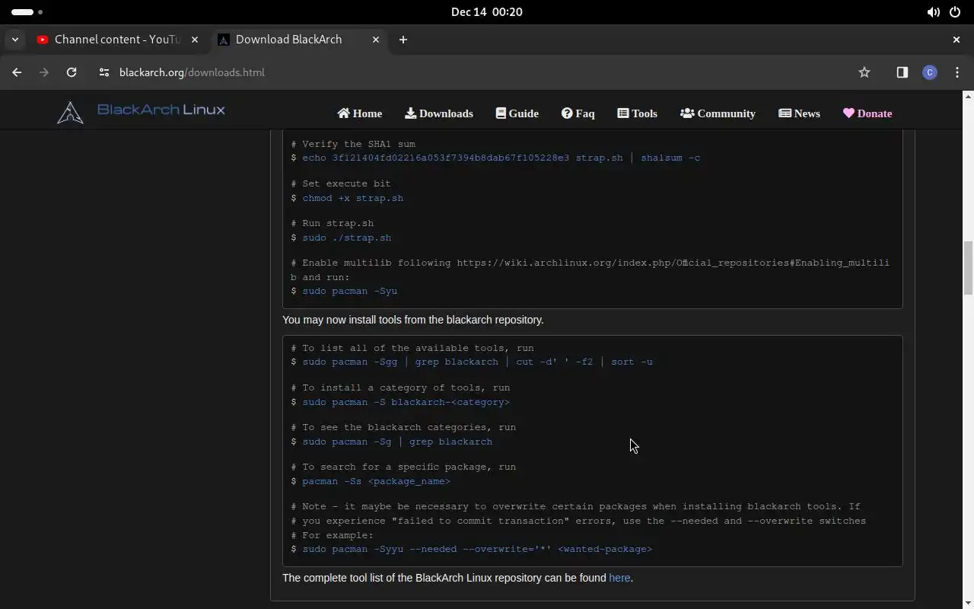Click 'sudo pacman -Sg | grep blackarch' command

[x=397, y=442]
